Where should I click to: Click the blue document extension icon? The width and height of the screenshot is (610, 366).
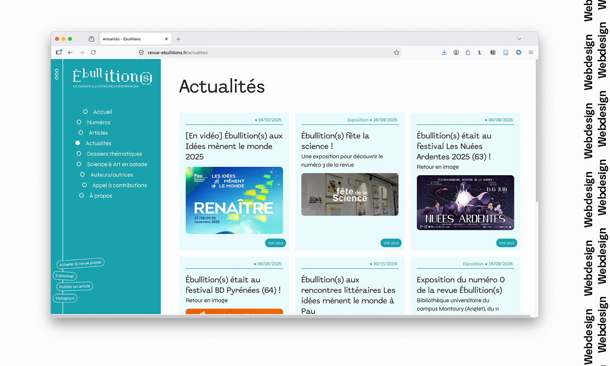click(x=506, y=53)
